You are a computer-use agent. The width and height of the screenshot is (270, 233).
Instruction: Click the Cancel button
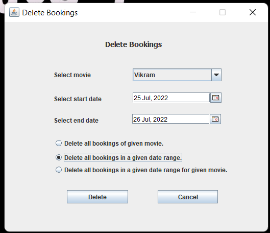pyautogui.click(x=188, y=197)
